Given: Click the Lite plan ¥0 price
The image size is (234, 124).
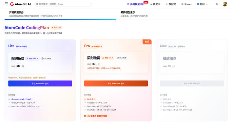Looking at the screenshot, I should 18,66.
